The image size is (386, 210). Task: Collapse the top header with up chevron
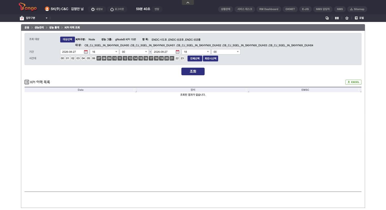(188, 2)
